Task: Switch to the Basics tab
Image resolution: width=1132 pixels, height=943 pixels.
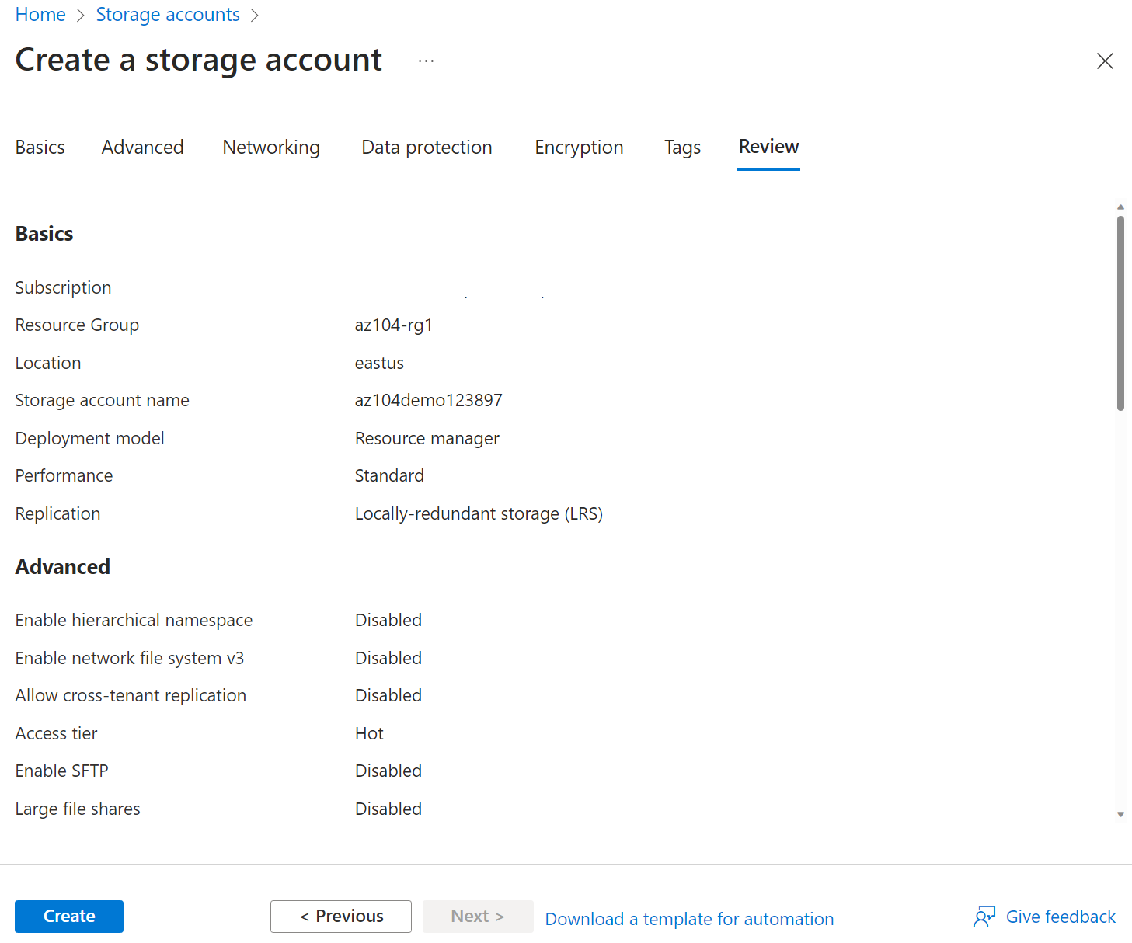Action: click(x=40, y=148)
